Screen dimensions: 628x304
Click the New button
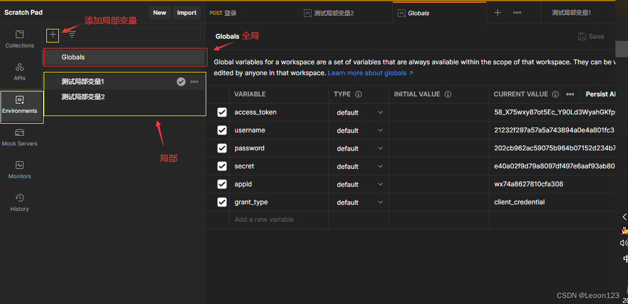click(160, 13)
